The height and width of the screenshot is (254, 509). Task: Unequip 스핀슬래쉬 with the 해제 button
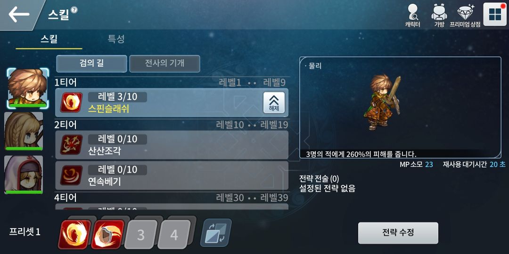[274, 103]
